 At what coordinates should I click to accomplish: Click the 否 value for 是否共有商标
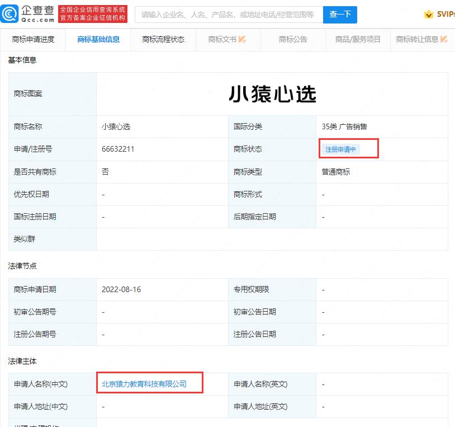(x=105, y=172)
